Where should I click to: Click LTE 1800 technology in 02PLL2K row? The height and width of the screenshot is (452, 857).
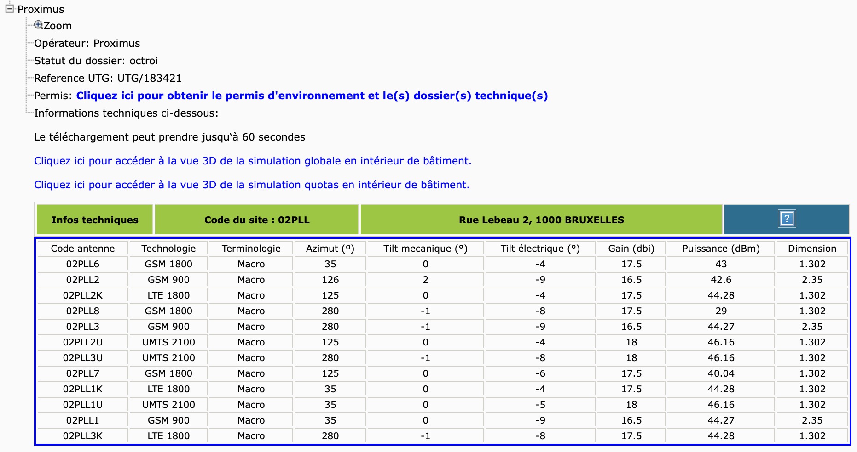[168, 295]
